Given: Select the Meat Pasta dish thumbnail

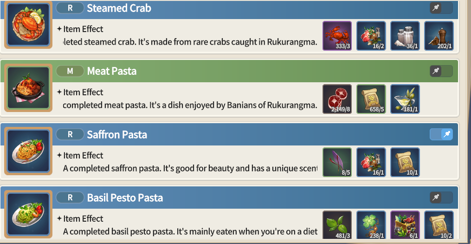Looking at the screenshot, I should pyautogui.click(x=28, y=87).
